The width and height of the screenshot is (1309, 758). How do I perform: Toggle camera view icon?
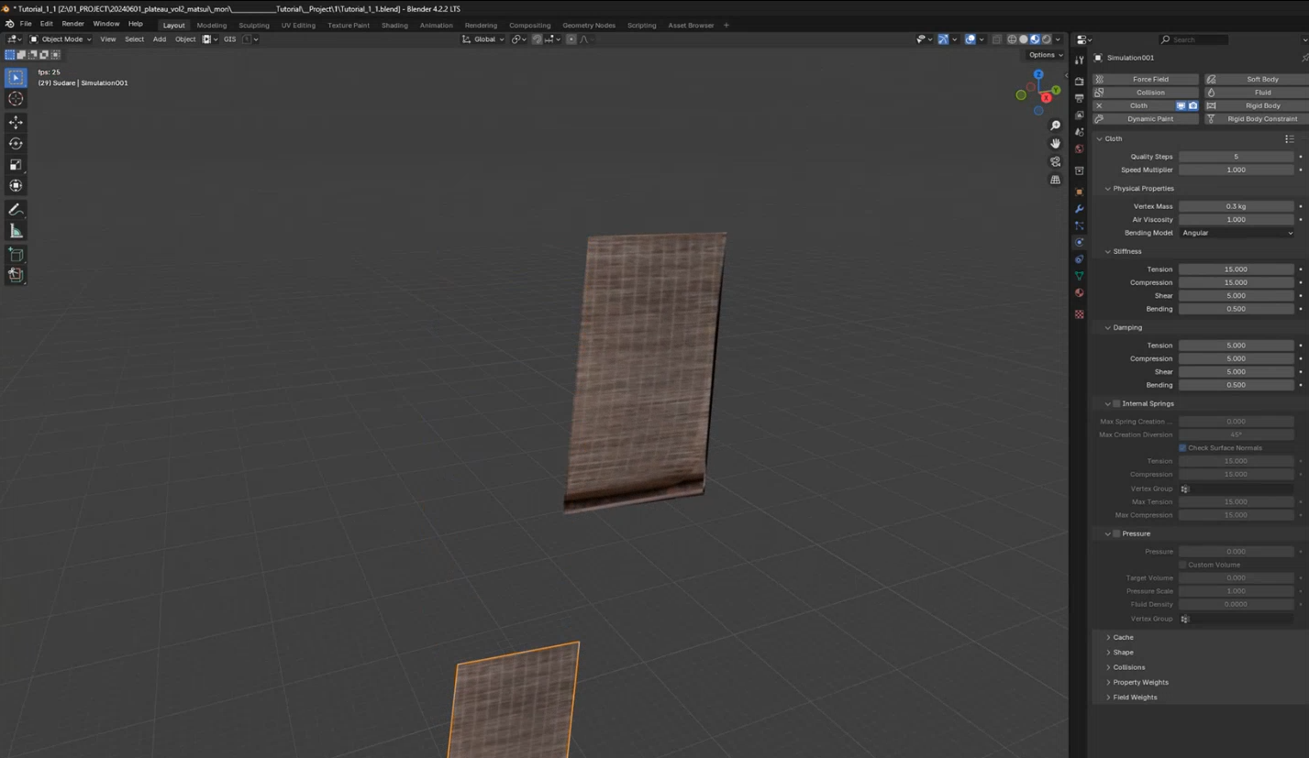pyautogui.click(x=1055, y=162)
